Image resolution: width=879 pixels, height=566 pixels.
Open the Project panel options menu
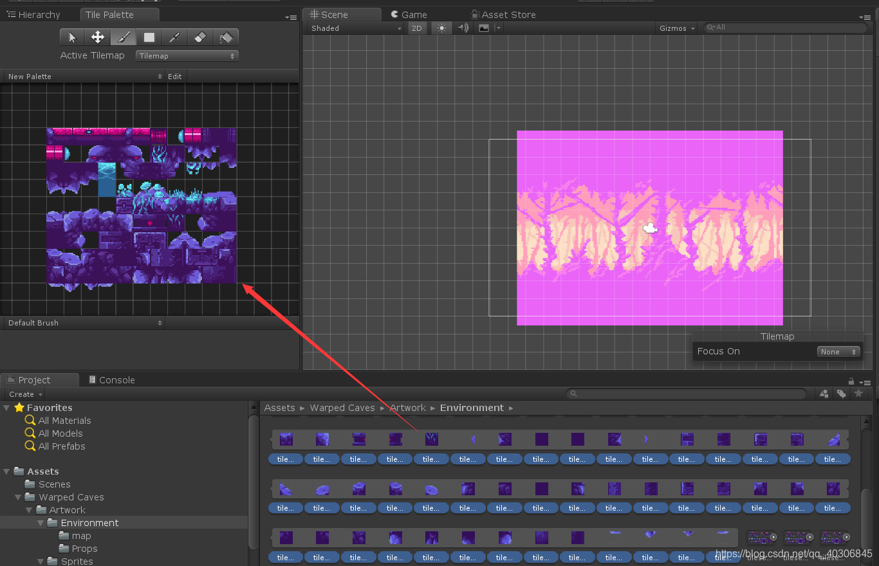[864, 381]
